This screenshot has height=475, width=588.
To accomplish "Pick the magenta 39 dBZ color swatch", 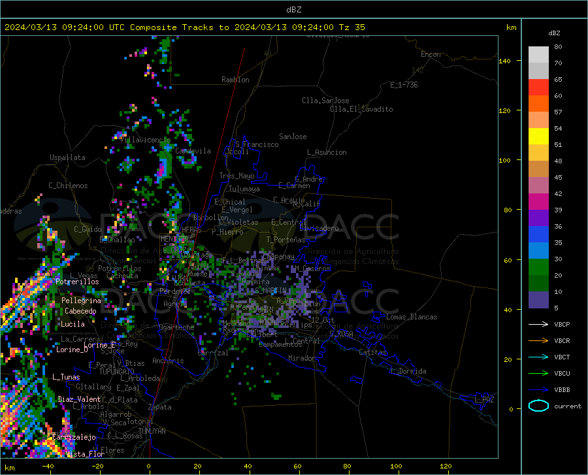I will (538, 202).
